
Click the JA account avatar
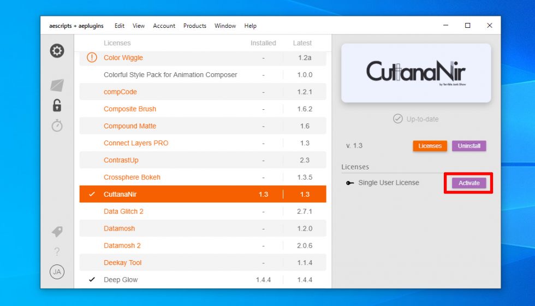coord(57,272)
